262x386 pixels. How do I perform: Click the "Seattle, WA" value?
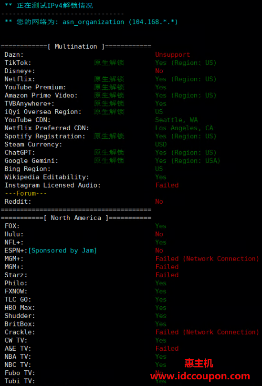[x=176, y=120]
